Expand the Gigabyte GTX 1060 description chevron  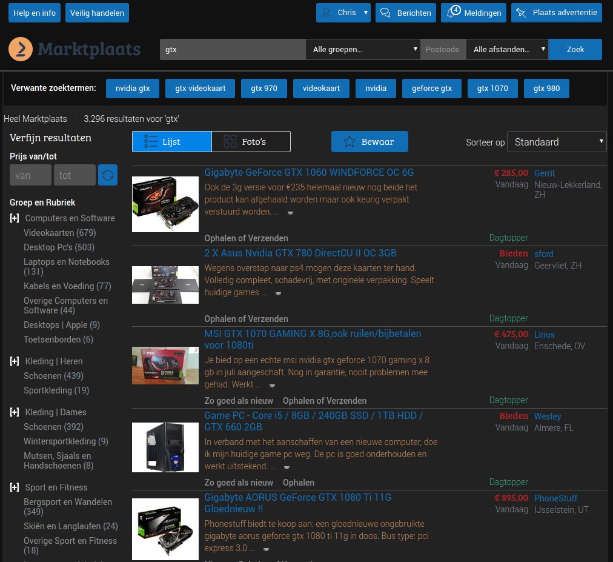tap(291, 213)
